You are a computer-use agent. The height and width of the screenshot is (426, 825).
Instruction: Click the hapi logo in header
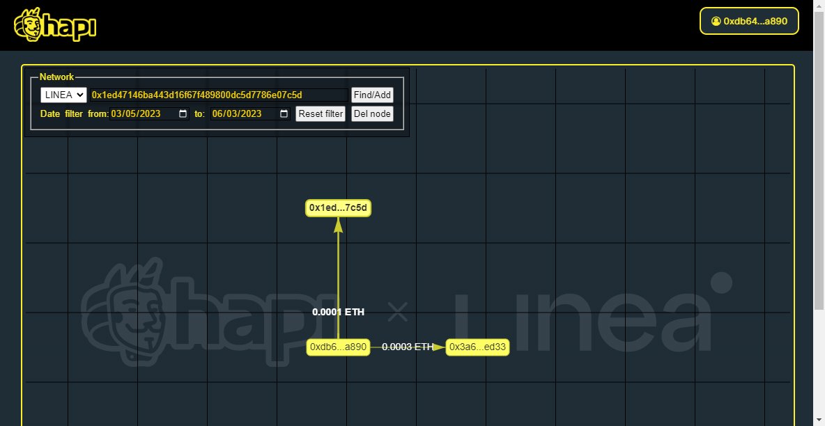[x=55, y=25]
